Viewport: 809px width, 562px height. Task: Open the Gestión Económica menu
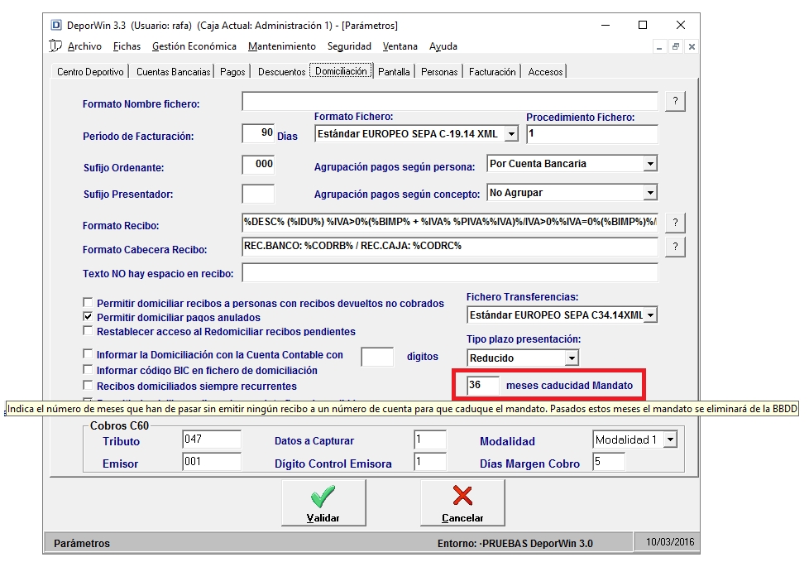pos(194,46)
